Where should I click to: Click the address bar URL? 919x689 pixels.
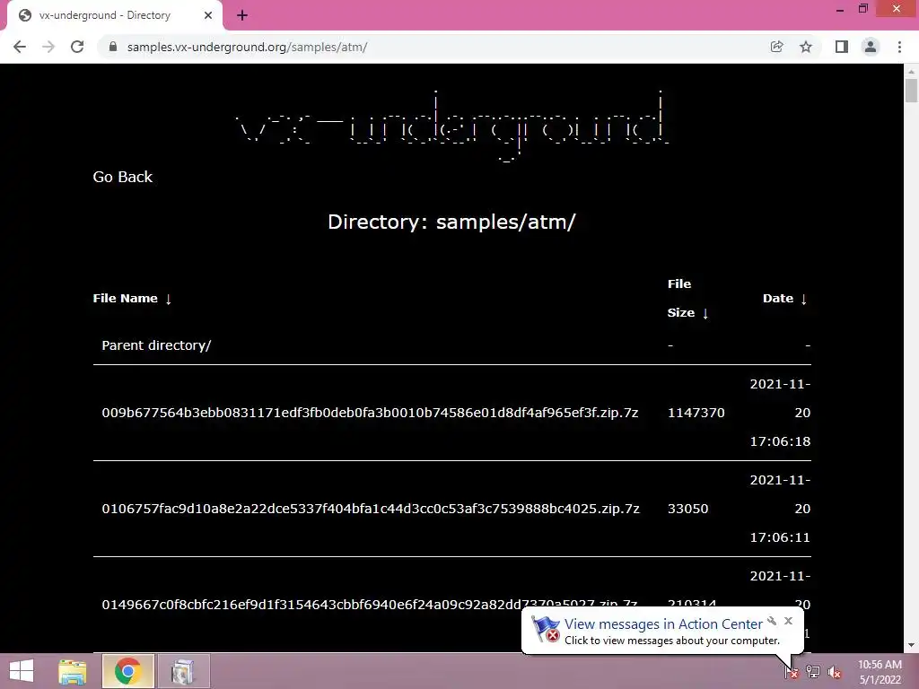pos(248,47)
